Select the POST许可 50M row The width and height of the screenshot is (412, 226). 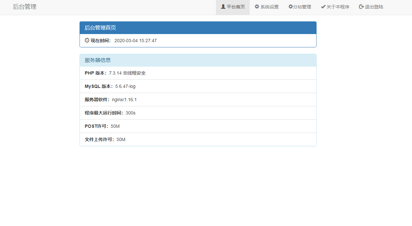(x=198, y=126)
